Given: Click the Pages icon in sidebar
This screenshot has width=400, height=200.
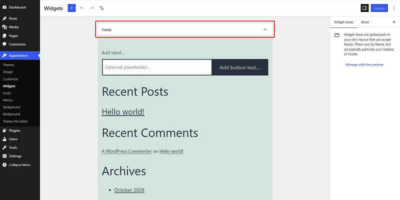Looking at the screenshot, I should (4, 35).
